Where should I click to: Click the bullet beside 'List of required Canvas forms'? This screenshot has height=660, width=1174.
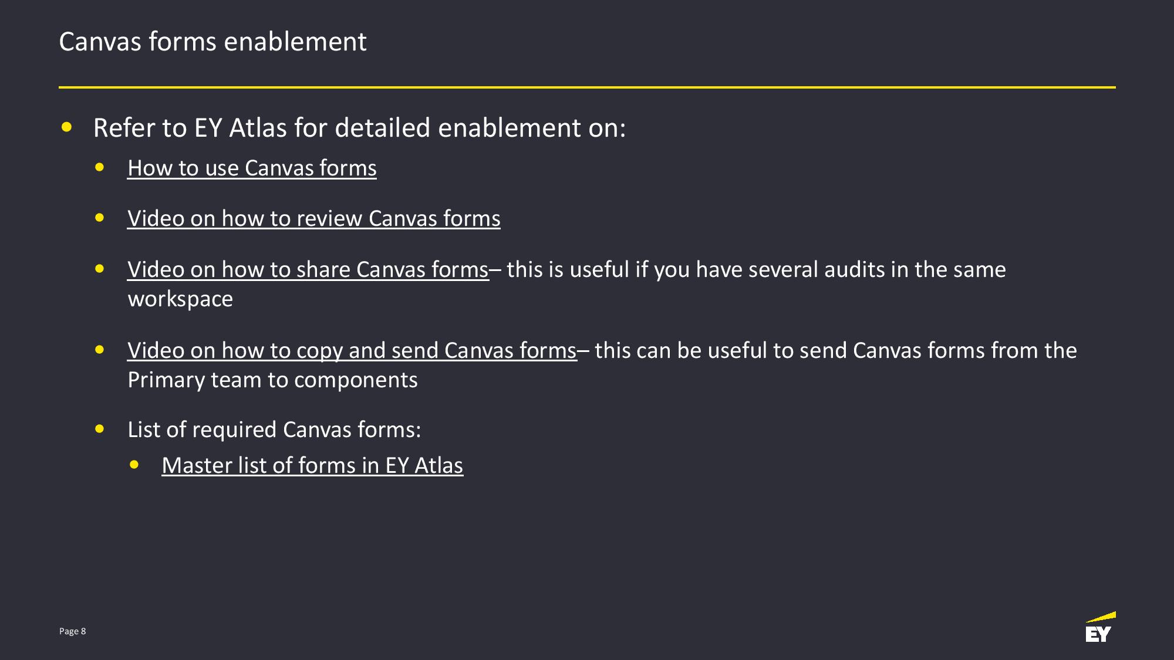(100, 429)
